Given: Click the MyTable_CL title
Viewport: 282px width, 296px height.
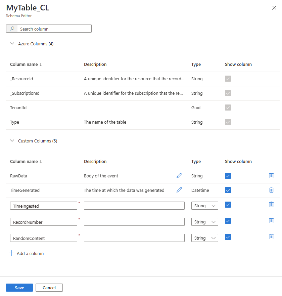Looking at the screenshot, I should [28, 8].
